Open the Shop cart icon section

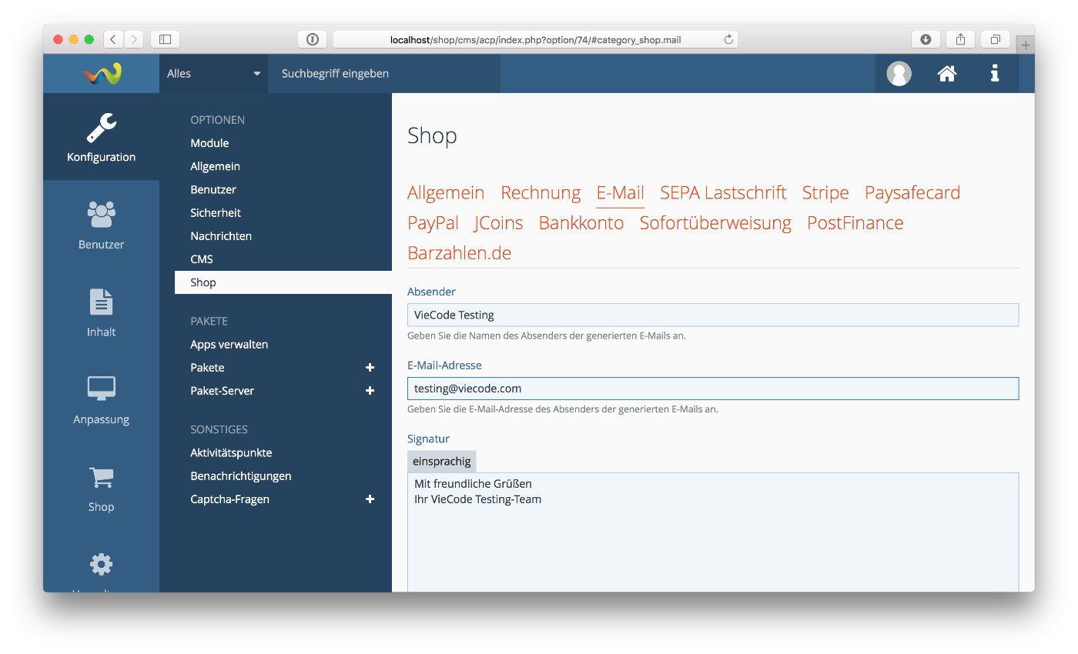(101, 487)
